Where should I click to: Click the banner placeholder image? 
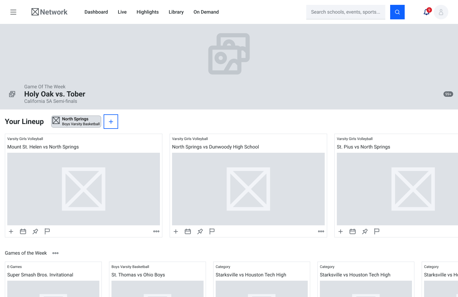(229, 54)
